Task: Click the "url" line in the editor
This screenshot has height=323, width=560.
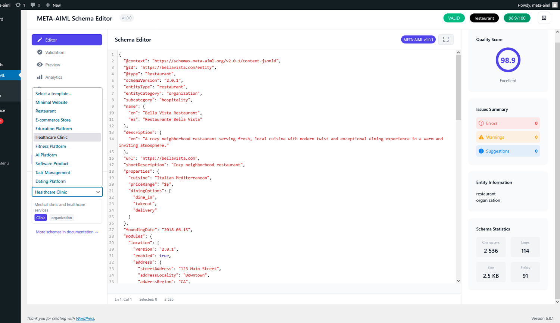Action: (x=161, y=158)
